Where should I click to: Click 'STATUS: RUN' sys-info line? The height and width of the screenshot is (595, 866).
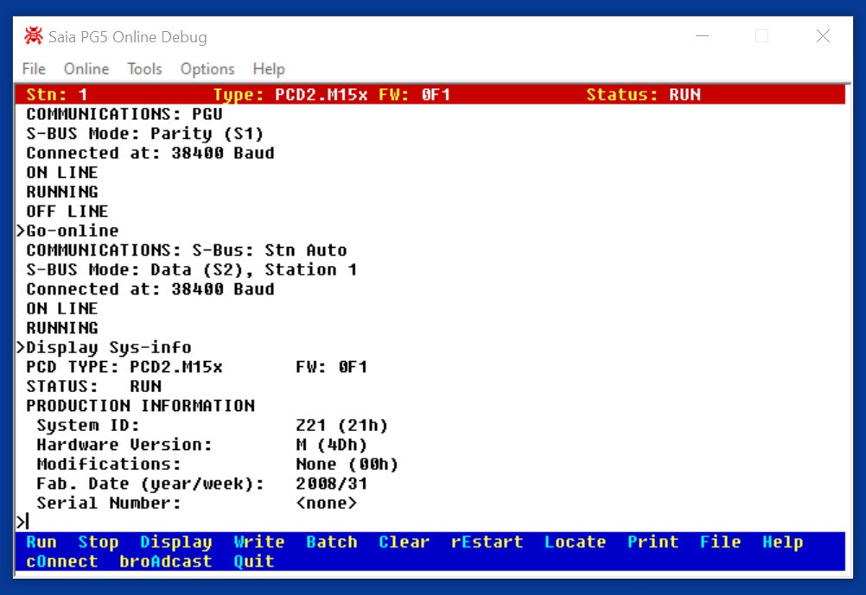[x=94, y=386]
